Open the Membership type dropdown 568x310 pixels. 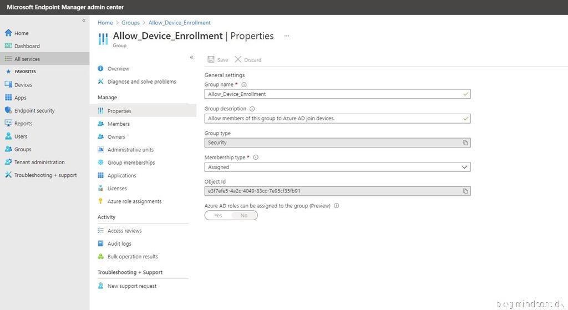337,167
